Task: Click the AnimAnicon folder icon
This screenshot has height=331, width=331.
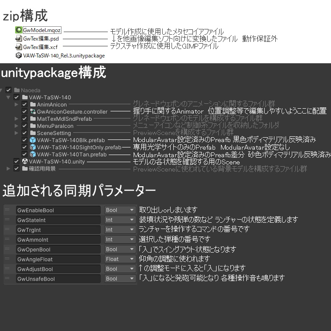Action: [33, 104]
